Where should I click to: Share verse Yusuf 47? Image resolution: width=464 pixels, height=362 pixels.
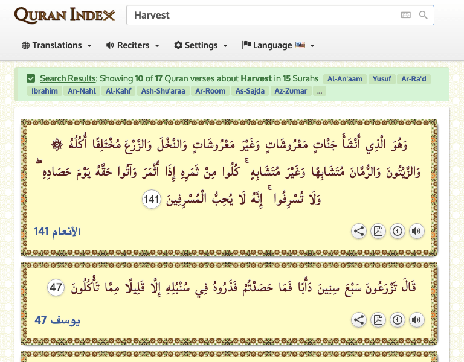(359, 320)
